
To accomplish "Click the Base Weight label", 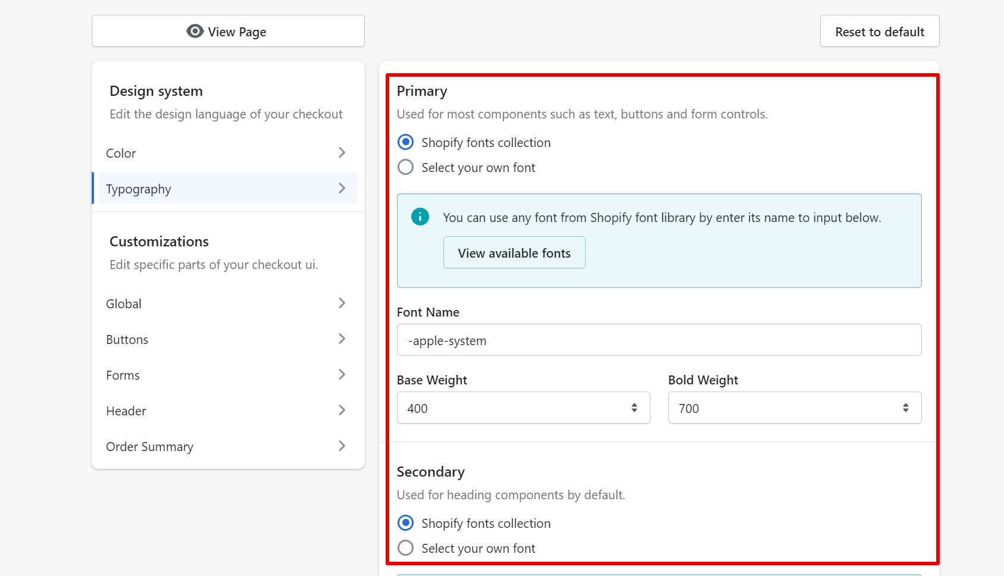I will coord(432,380).
